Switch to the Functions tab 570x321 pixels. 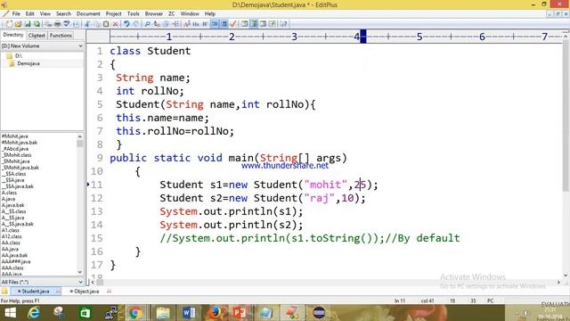pos(61,36)
